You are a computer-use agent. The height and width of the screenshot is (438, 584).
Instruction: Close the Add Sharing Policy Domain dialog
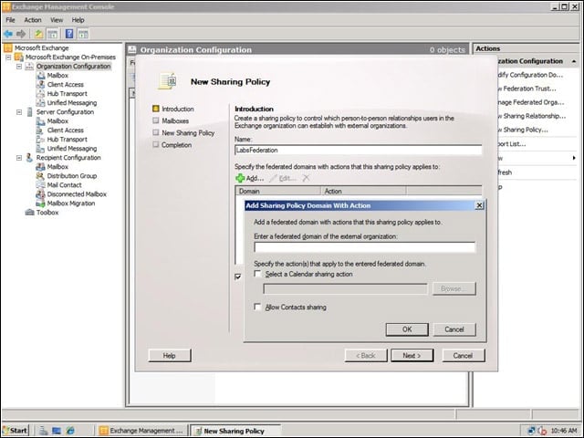479,205
